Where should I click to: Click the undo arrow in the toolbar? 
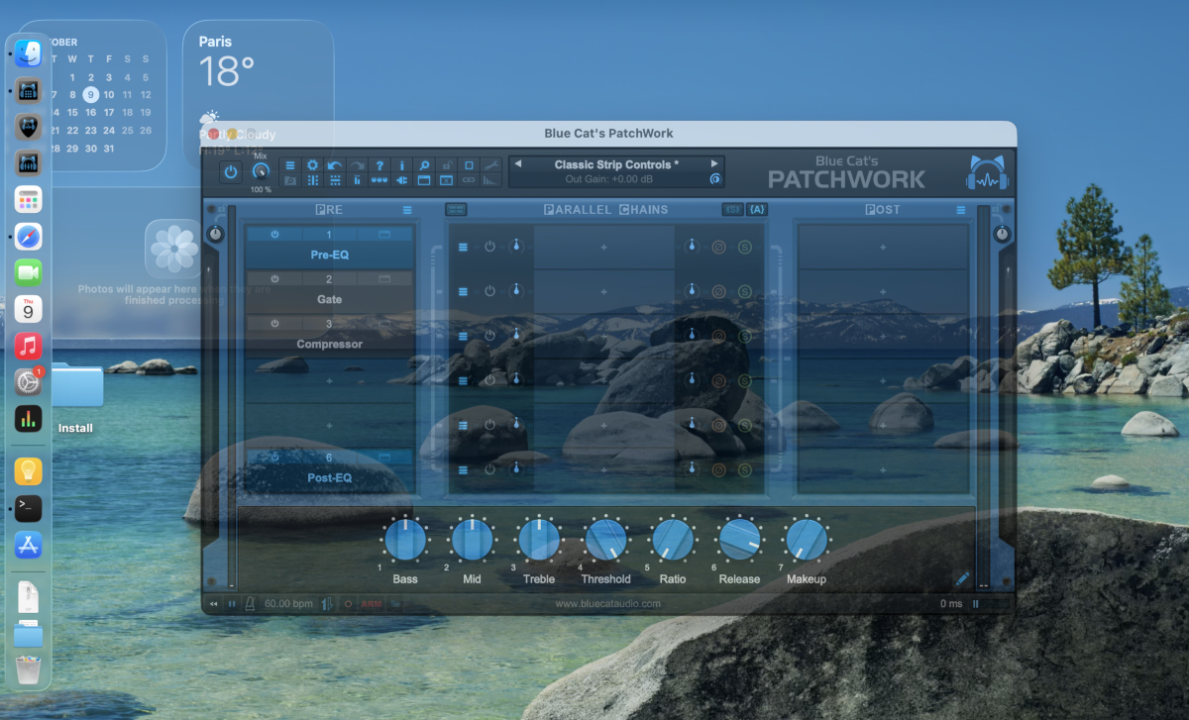click(x=335, y=165)
